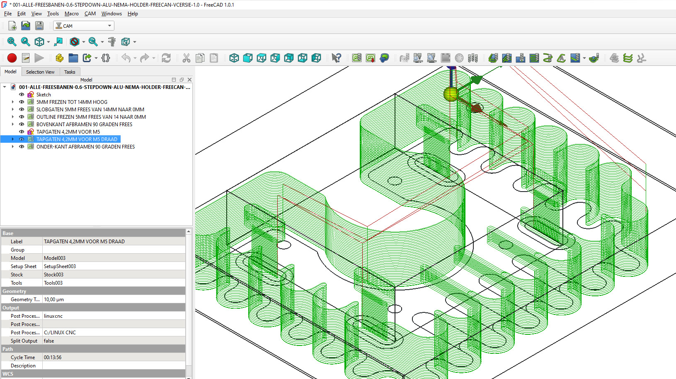Click the Refresh recompute icon
The image size is (676, 379).
click(x=166, y=58)
